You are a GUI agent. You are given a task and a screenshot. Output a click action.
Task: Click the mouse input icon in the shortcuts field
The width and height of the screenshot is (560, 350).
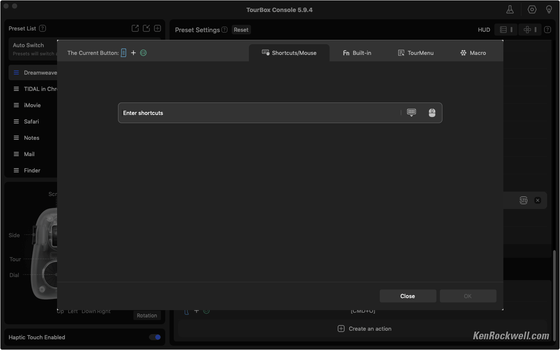432,113
